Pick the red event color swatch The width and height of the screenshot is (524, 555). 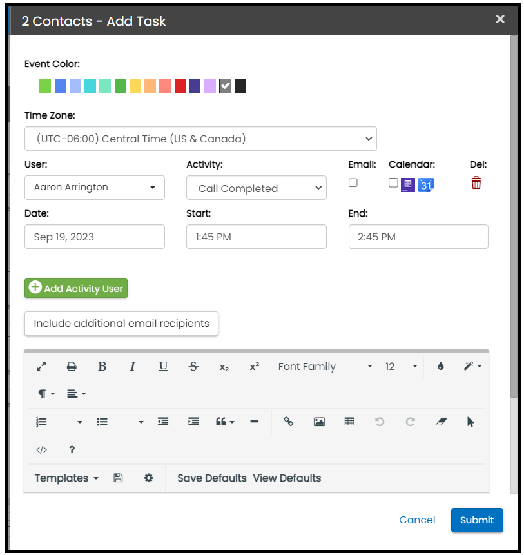180,86
